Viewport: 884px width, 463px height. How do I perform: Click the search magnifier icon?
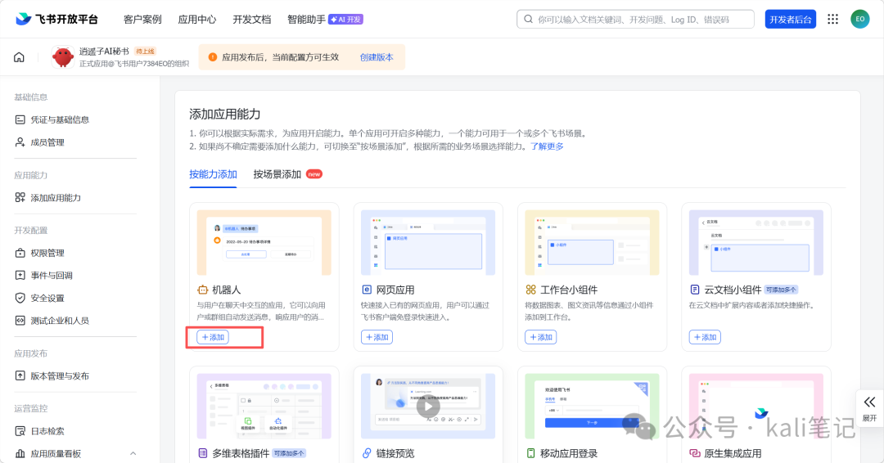tap(528, 19)
